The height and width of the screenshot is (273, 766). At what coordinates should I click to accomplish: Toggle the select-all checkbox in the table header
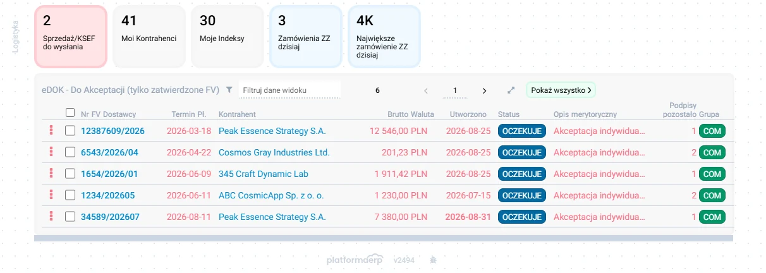click(x=70, y=112)
